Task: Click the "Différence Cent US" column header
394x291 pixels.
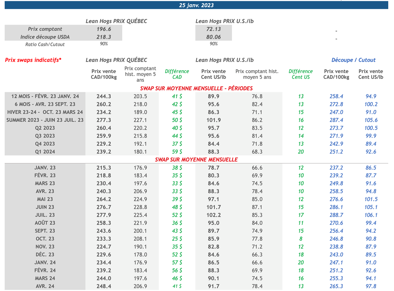Action: (301, 74)
